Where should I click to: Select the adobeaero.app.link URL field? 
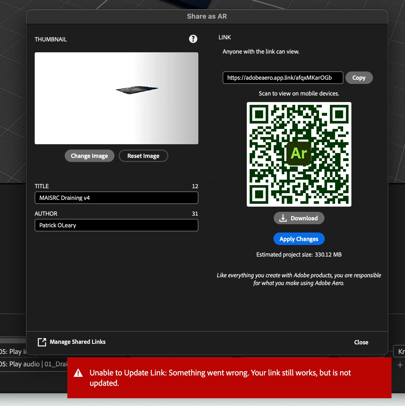coord(283,78)
